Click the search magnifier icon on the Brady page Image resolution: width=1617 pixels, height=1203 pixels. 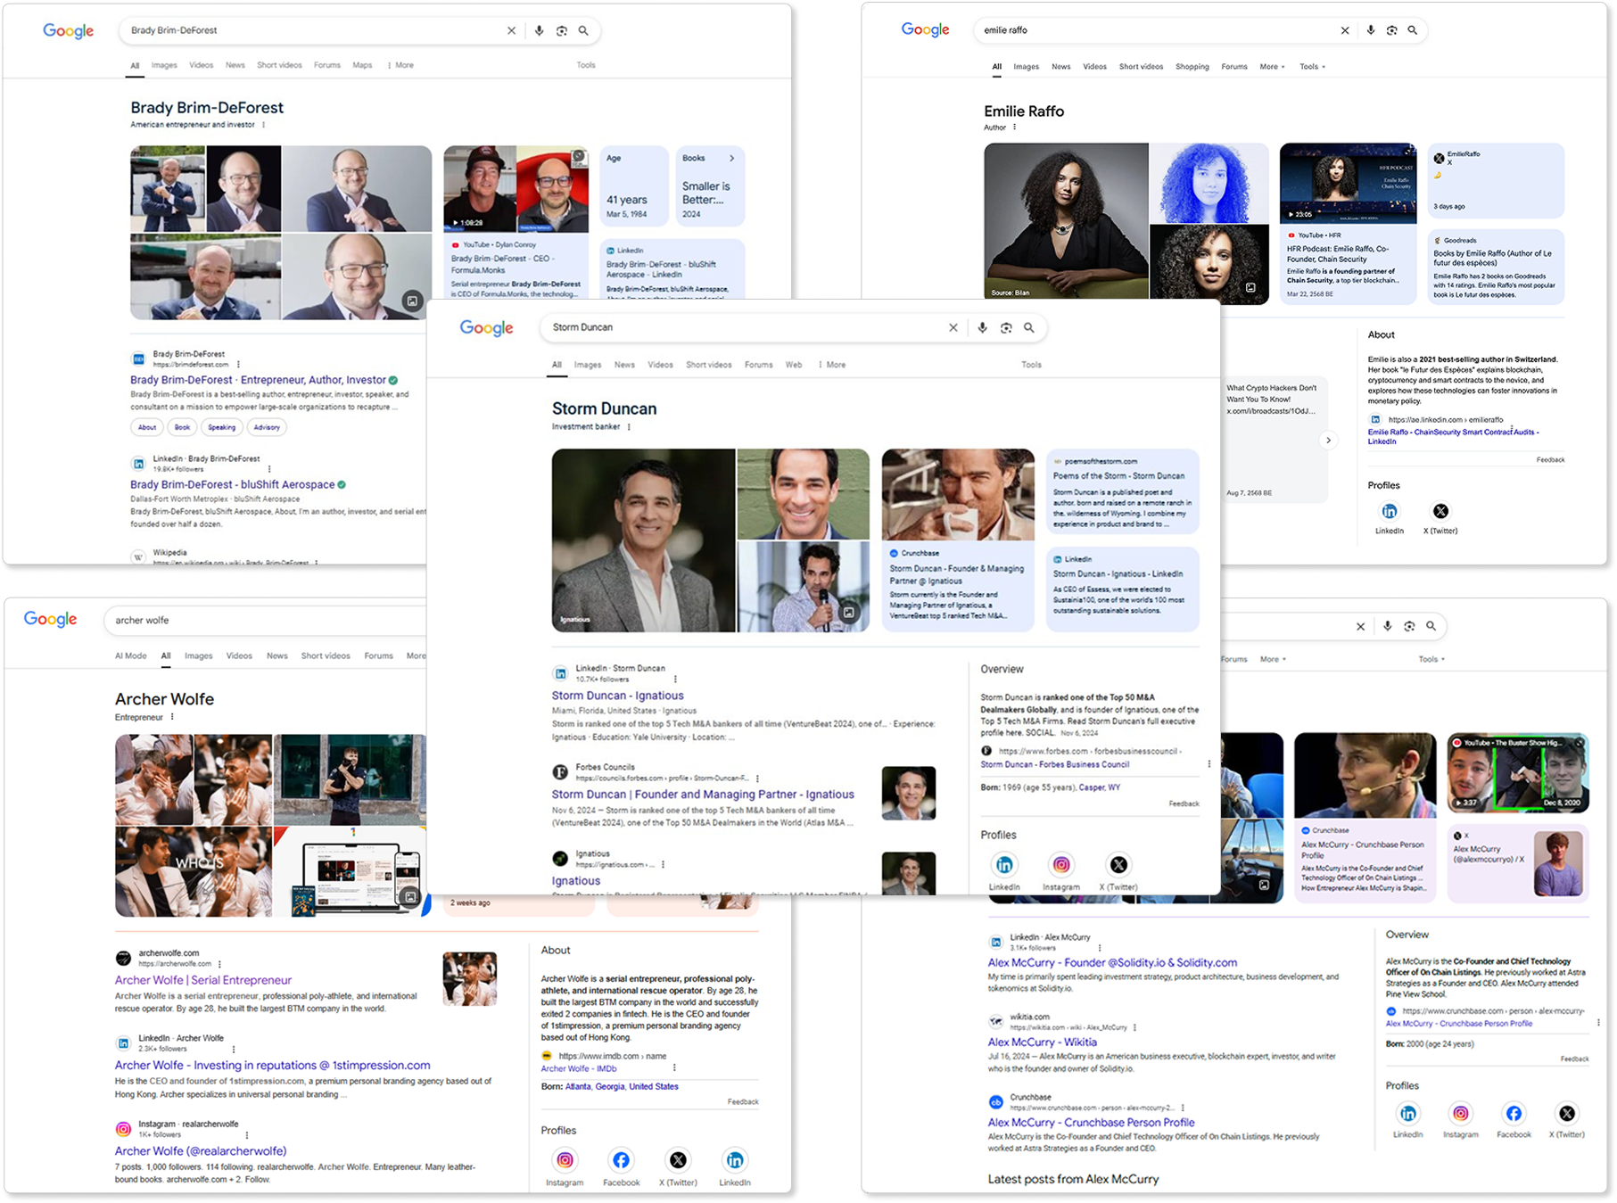click(x=584, y=29)
